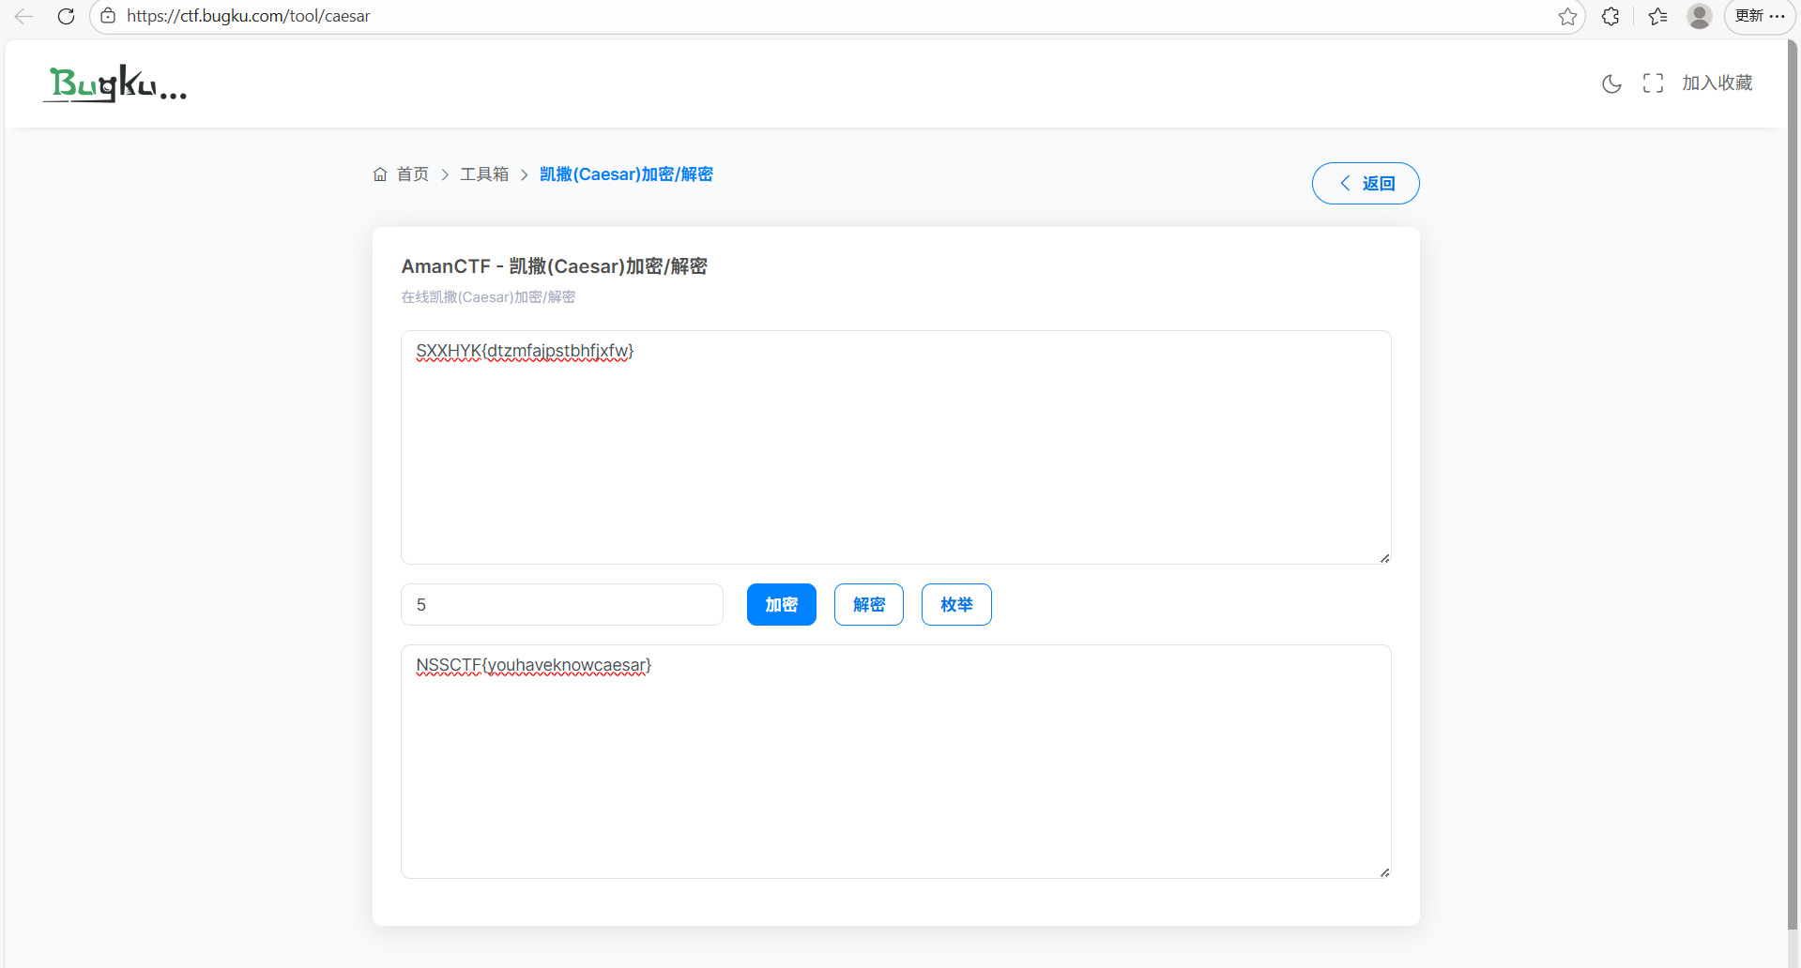
Task: Click the 枚举 enumerate button
Action: (955, 605)
